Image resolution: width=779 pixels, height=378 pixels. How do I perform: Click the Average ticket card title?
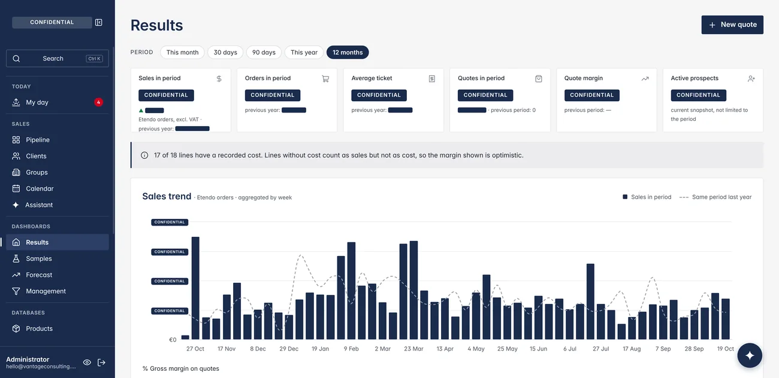point(372,78)
